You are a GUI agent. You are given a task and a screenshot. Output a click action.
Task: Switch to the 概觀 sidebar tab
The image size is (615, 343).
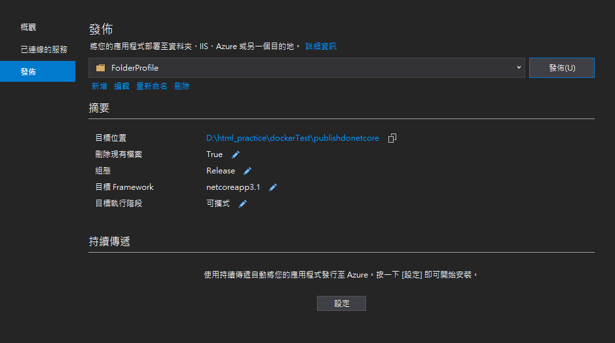coord(28,27)
